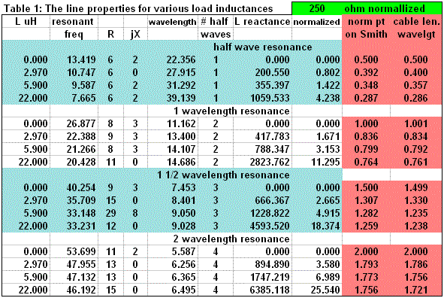The image size is (444, 298).
Task: Select the normalized value 1.422
Action: coord(328,85)
